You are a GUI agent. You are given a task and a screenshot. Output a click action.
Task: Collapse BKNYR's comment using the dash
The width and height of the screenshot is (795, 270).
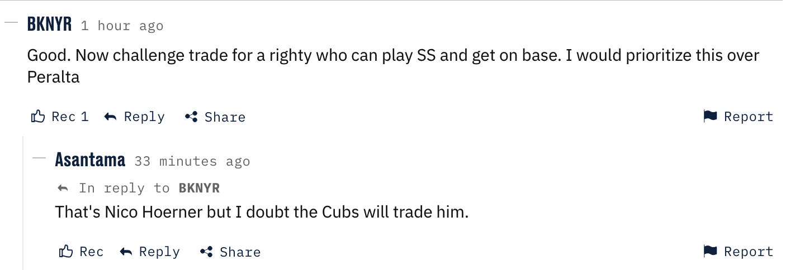coord(11,23)
